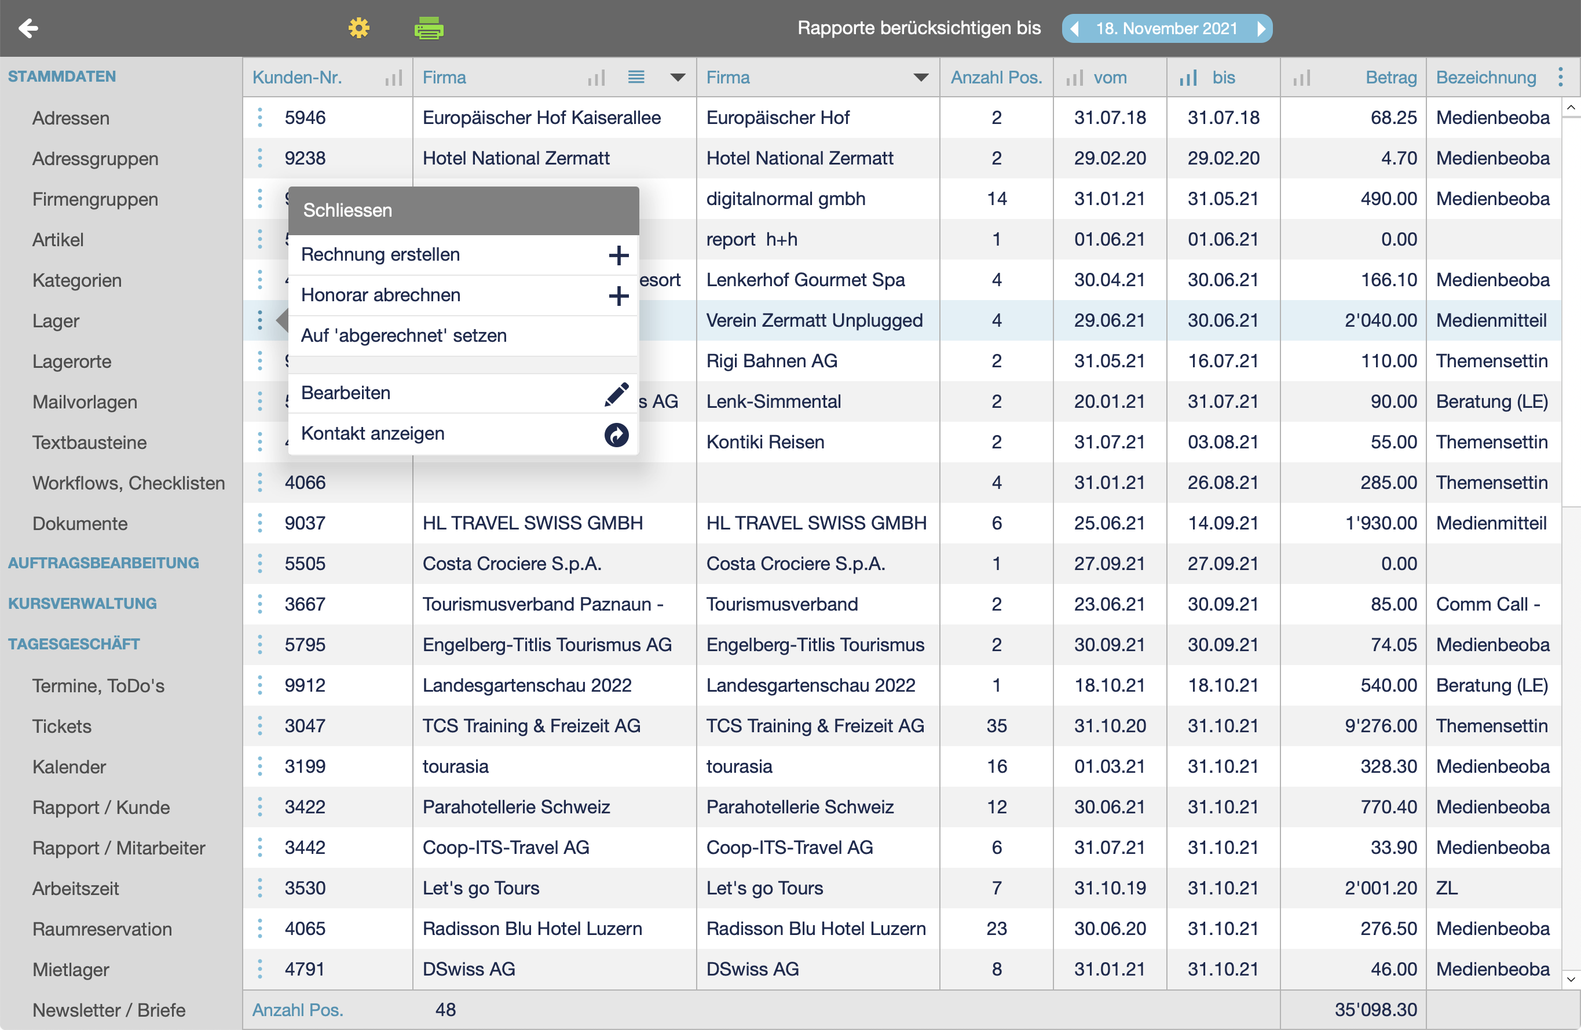Click list lines icon in Firma header
The image size is (1581, 1030).
click(636, 77)
